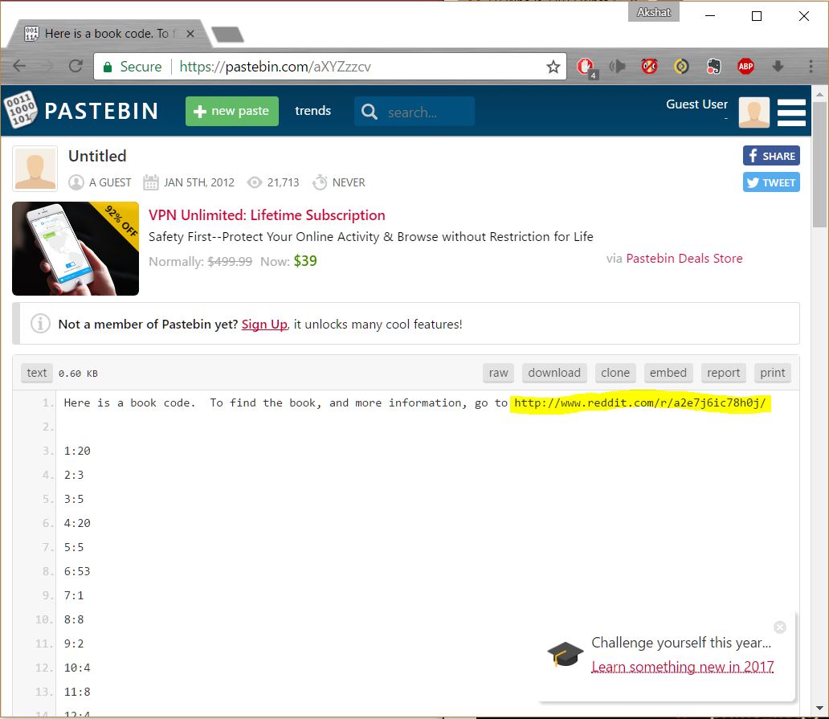Screen dimensions: 829x719
Task: Click the Akshat profile button
Action: coord(653,12)
